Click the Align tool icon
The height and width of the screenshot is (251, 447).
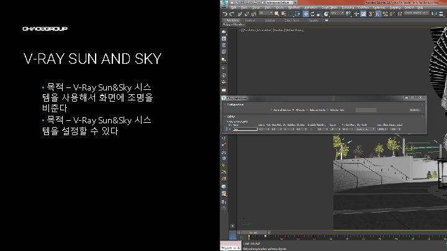[x=441, y=14]
